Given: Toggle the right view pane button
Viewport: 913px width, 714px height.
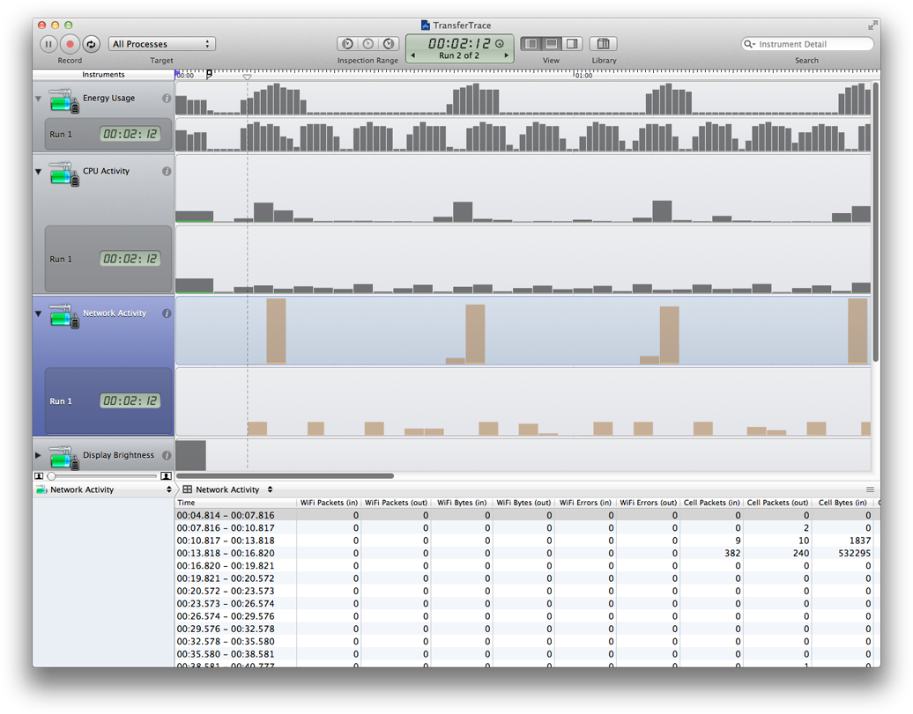Looking at the screenshot, I should click(572, 44).
